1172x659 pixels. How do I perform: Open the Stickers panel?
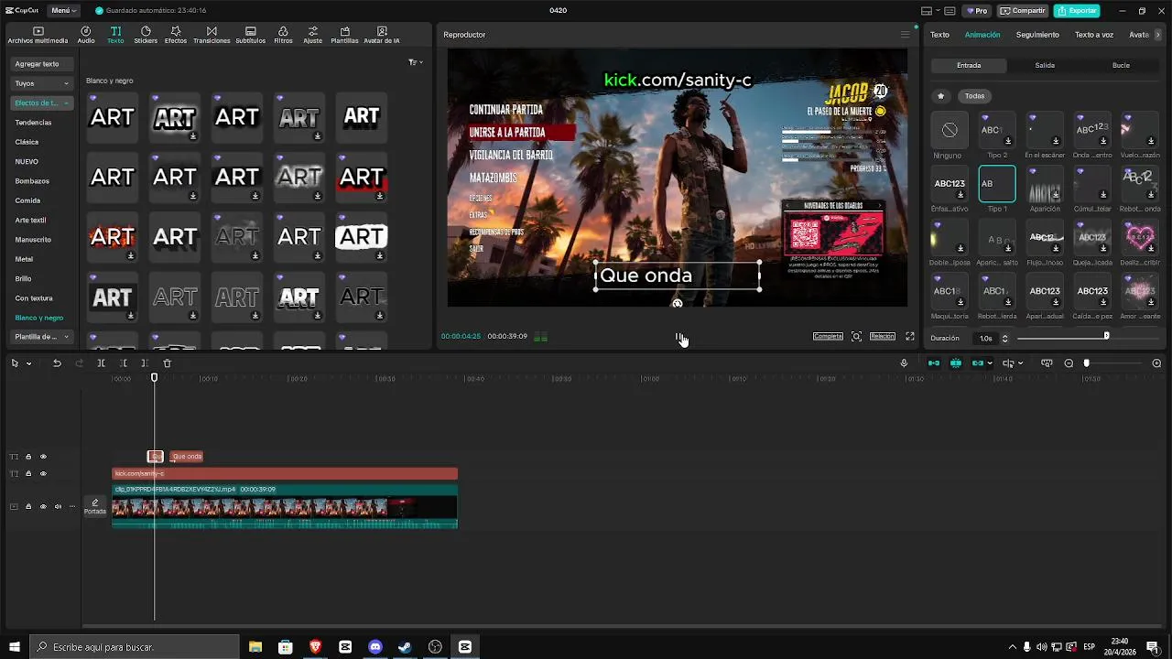point(146,35)
